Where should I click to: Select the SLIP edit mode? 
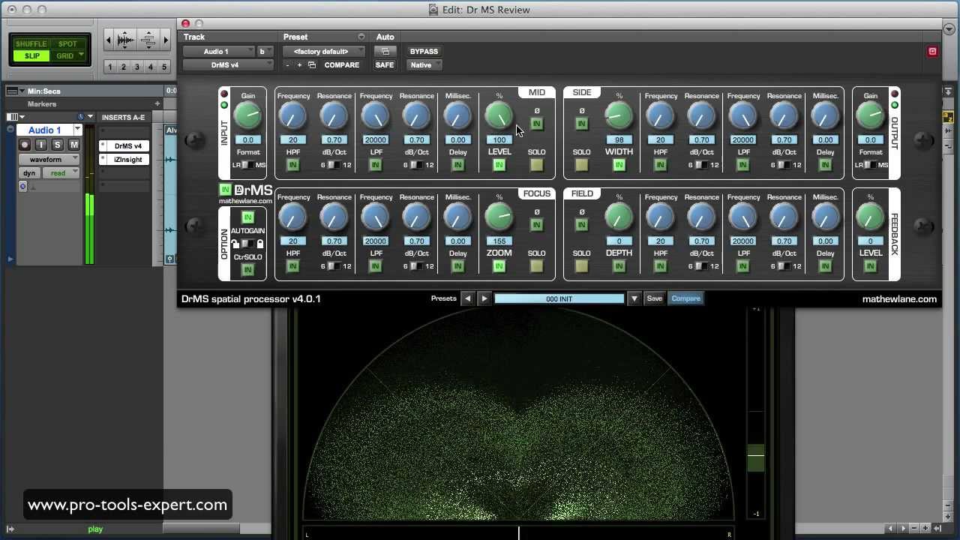[31, 56]
